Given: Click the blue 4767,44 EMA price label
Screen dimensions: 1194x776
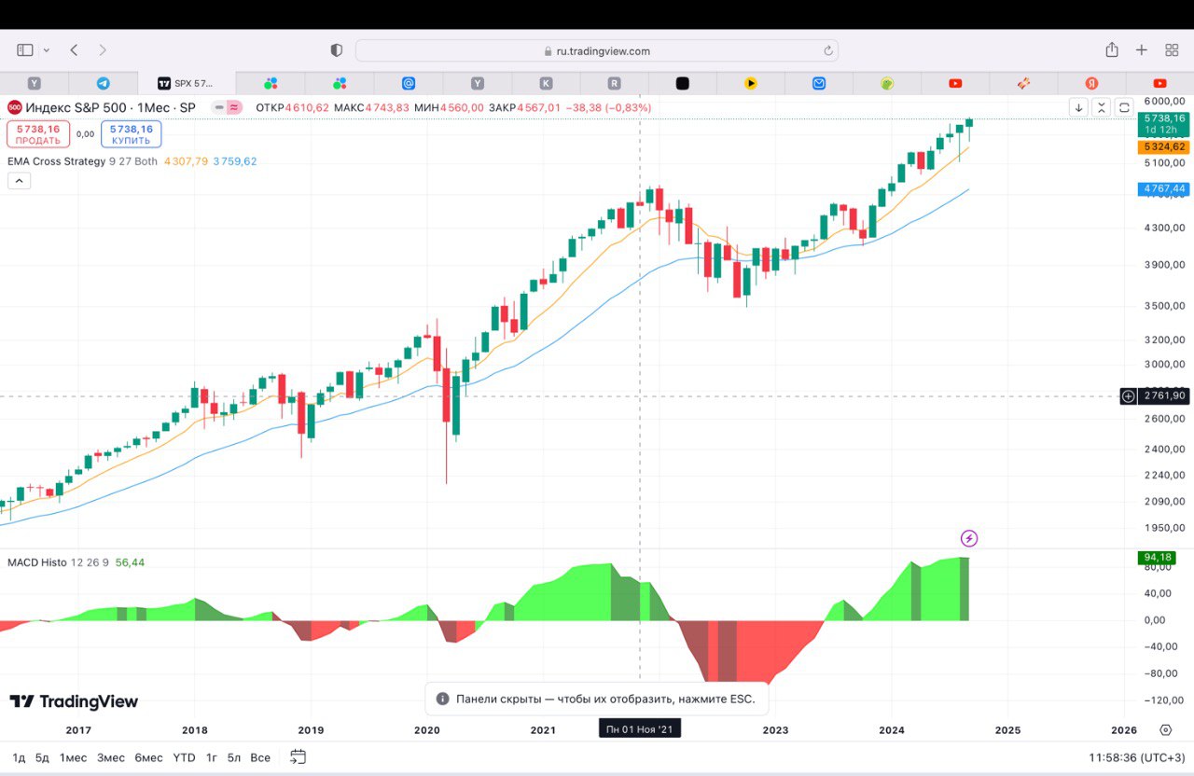Looking at the screenshot, I should point(1163,188).
